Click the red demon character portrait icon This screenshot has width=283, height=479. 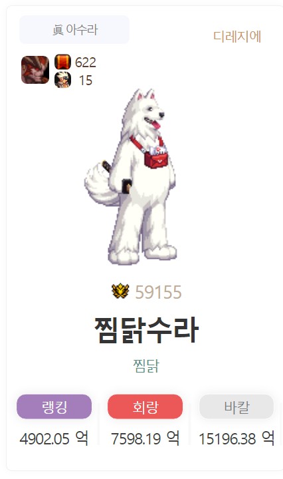coord(35,70)
